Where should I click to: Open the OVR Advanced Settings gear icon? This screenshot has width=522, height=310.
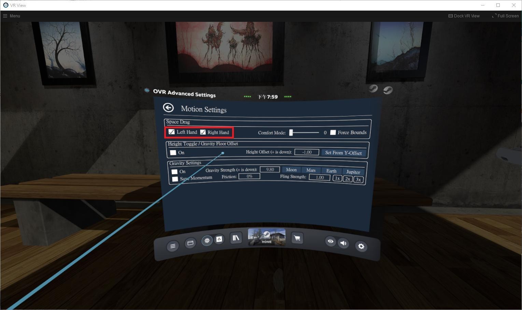(x=207, y=240)
